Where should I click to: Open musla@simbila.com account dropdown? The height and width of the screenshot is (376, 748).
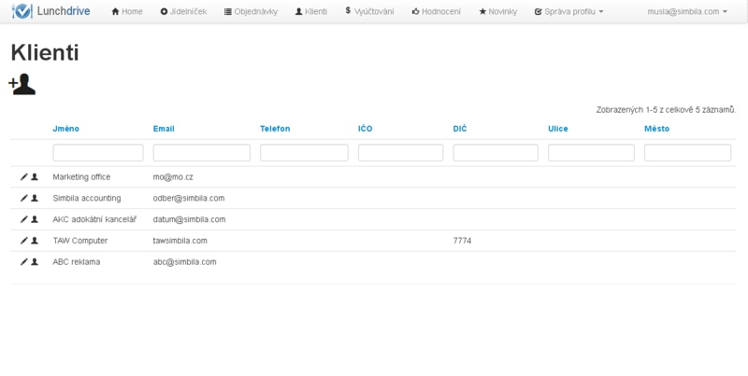coord(687,11)
